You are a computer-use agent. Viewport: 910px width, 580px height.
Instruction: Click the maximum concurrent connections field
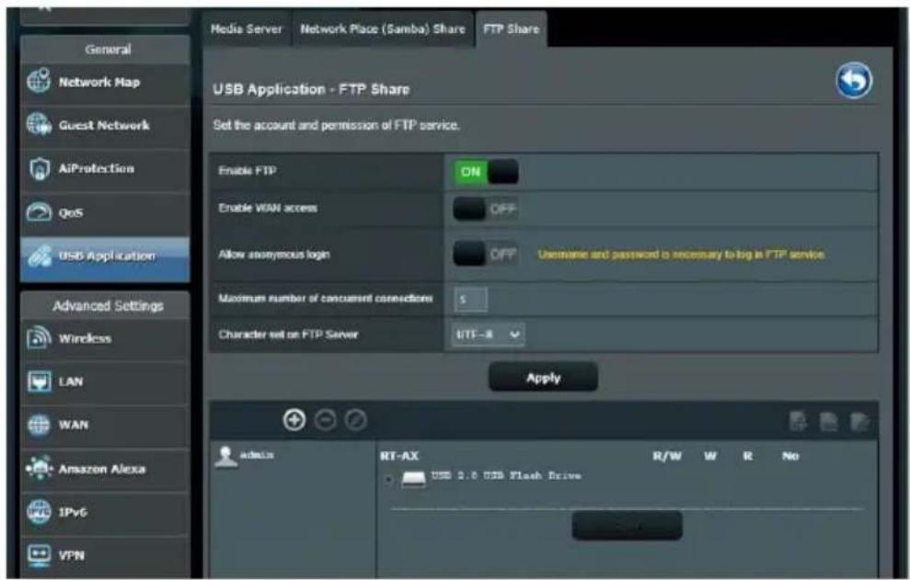click(x=471, y=300)
